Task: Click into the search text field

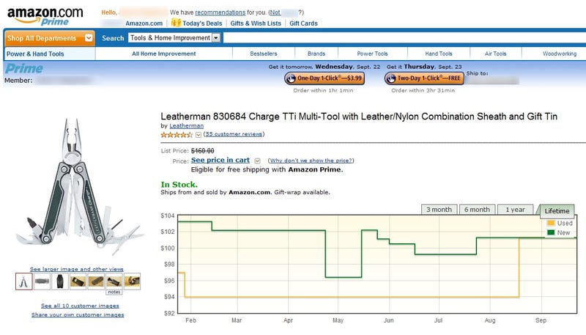Action: click(404, 38)
